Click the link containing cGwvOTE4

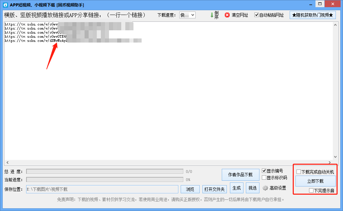coord(57,37)
